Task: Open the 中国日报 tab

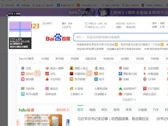Action: pos(109,59)
